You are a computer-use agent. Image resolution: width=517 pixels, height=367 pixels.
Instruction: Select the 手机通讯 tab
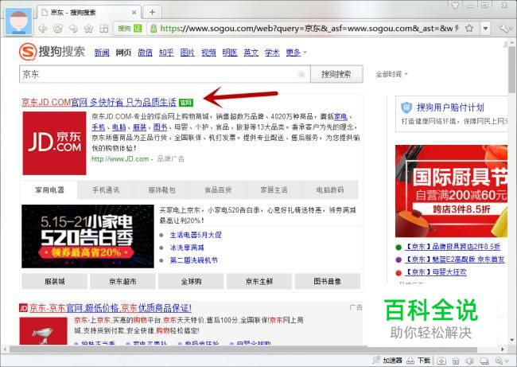106,189
